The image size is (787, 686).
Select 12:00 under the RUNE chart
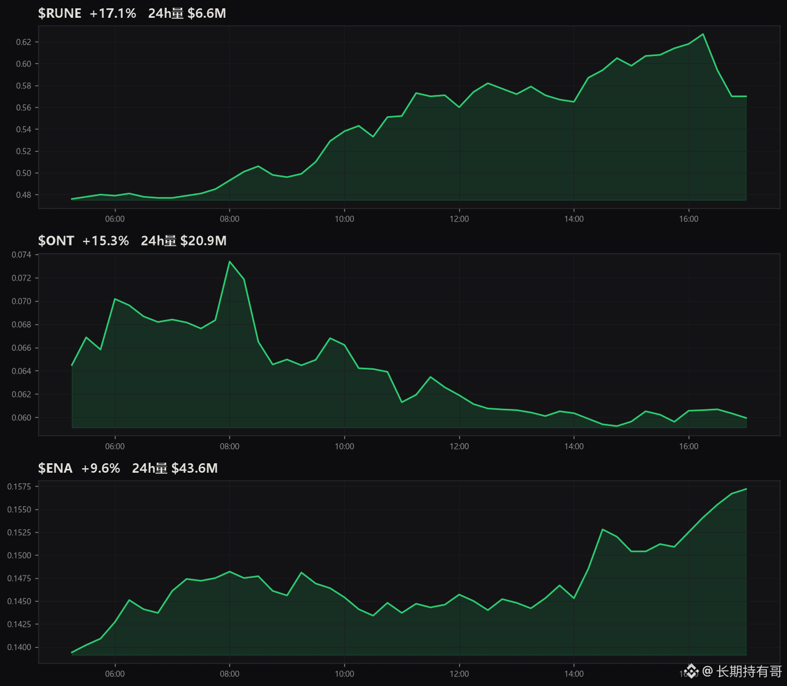click(459, 219)
